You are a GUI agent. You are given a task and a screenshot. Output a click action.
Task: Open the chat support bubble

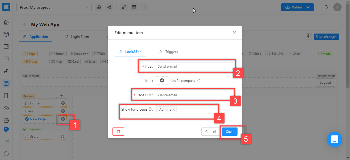(x=334, y=140)
